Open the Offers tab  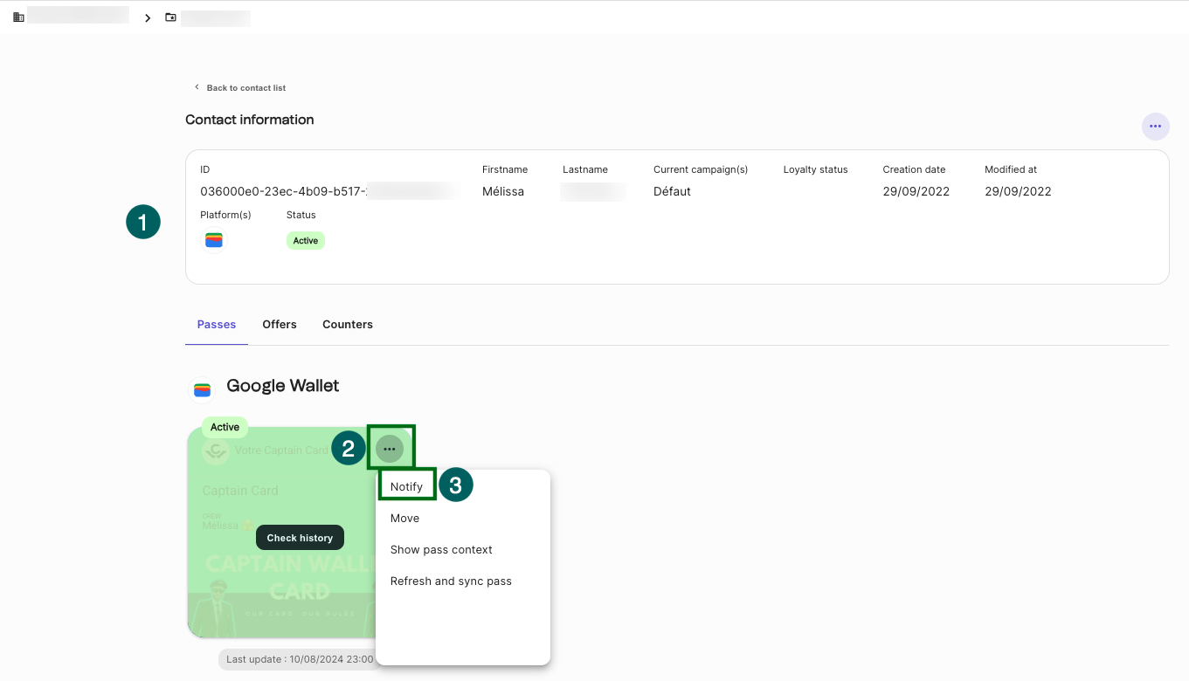(x=280, y=325)
